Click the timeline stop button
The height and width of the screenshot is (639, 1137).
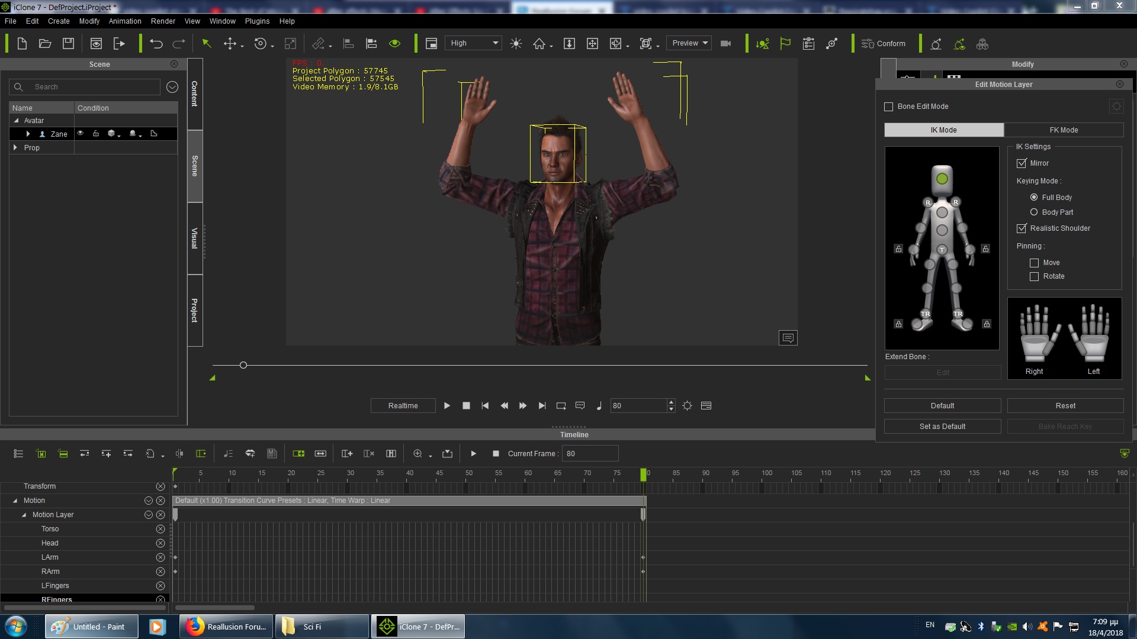click(x=496, y=454)
